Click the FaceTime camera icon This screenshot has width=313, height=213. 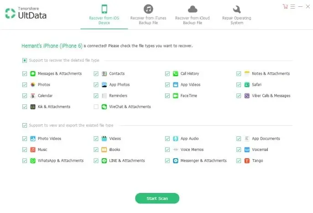pyautogui.click(x=176, y=96)
